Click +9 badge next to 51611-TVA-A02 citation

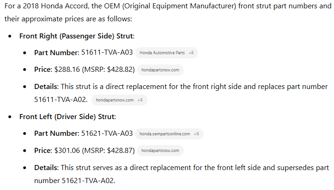[140, 100]
